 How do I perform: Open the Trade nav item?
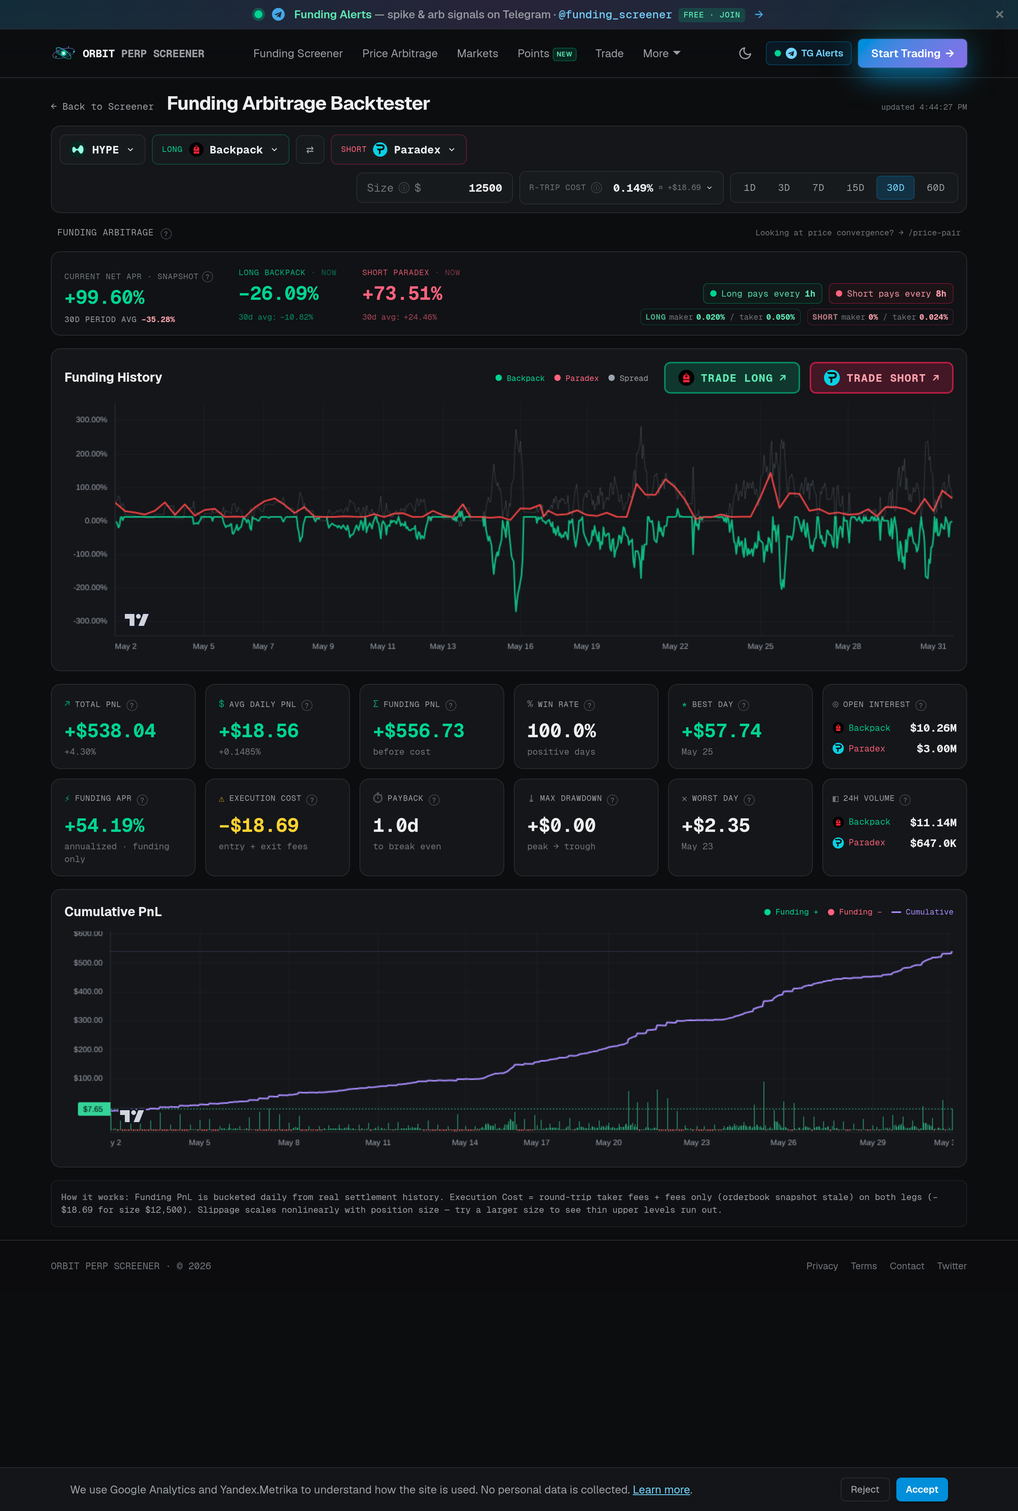[609, 53]
